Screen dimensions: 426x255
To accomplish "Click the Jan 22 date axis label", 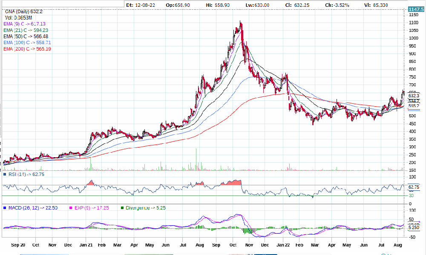I will click(x=283, y=245).
